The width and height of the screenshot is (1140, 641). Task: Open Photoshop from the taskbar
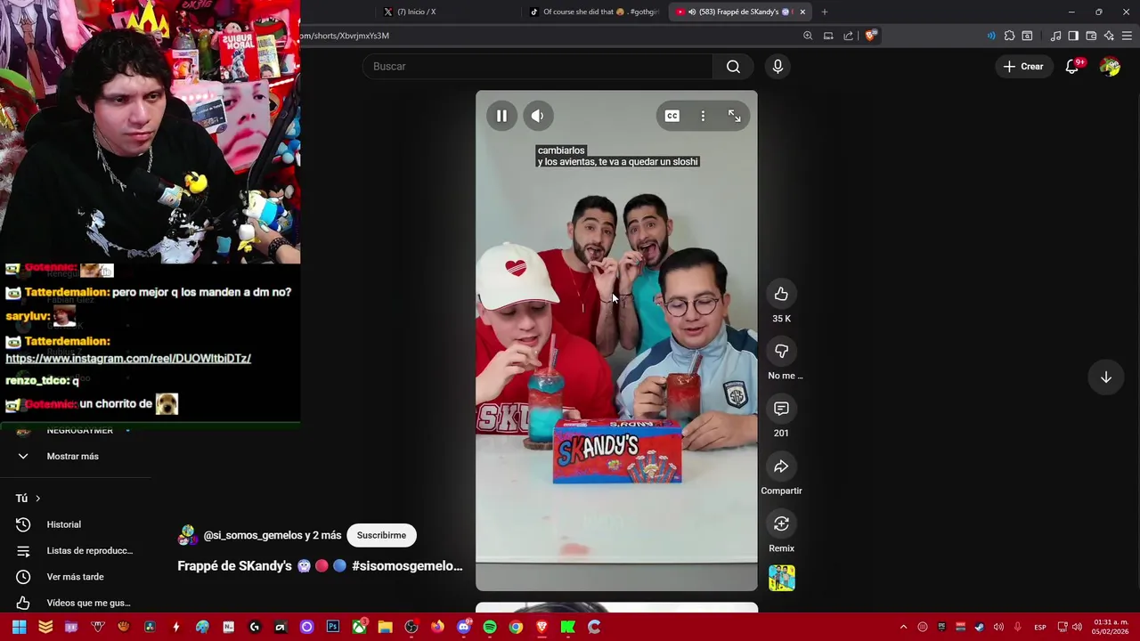[x=332, y=627]
